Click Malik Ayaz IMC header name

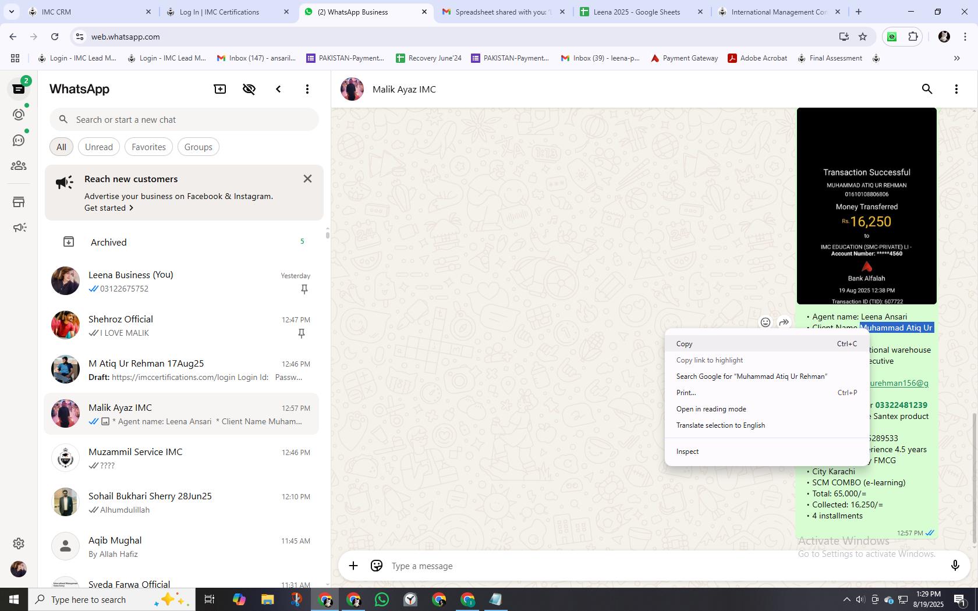pyautogui.click(x=404, y=89)
